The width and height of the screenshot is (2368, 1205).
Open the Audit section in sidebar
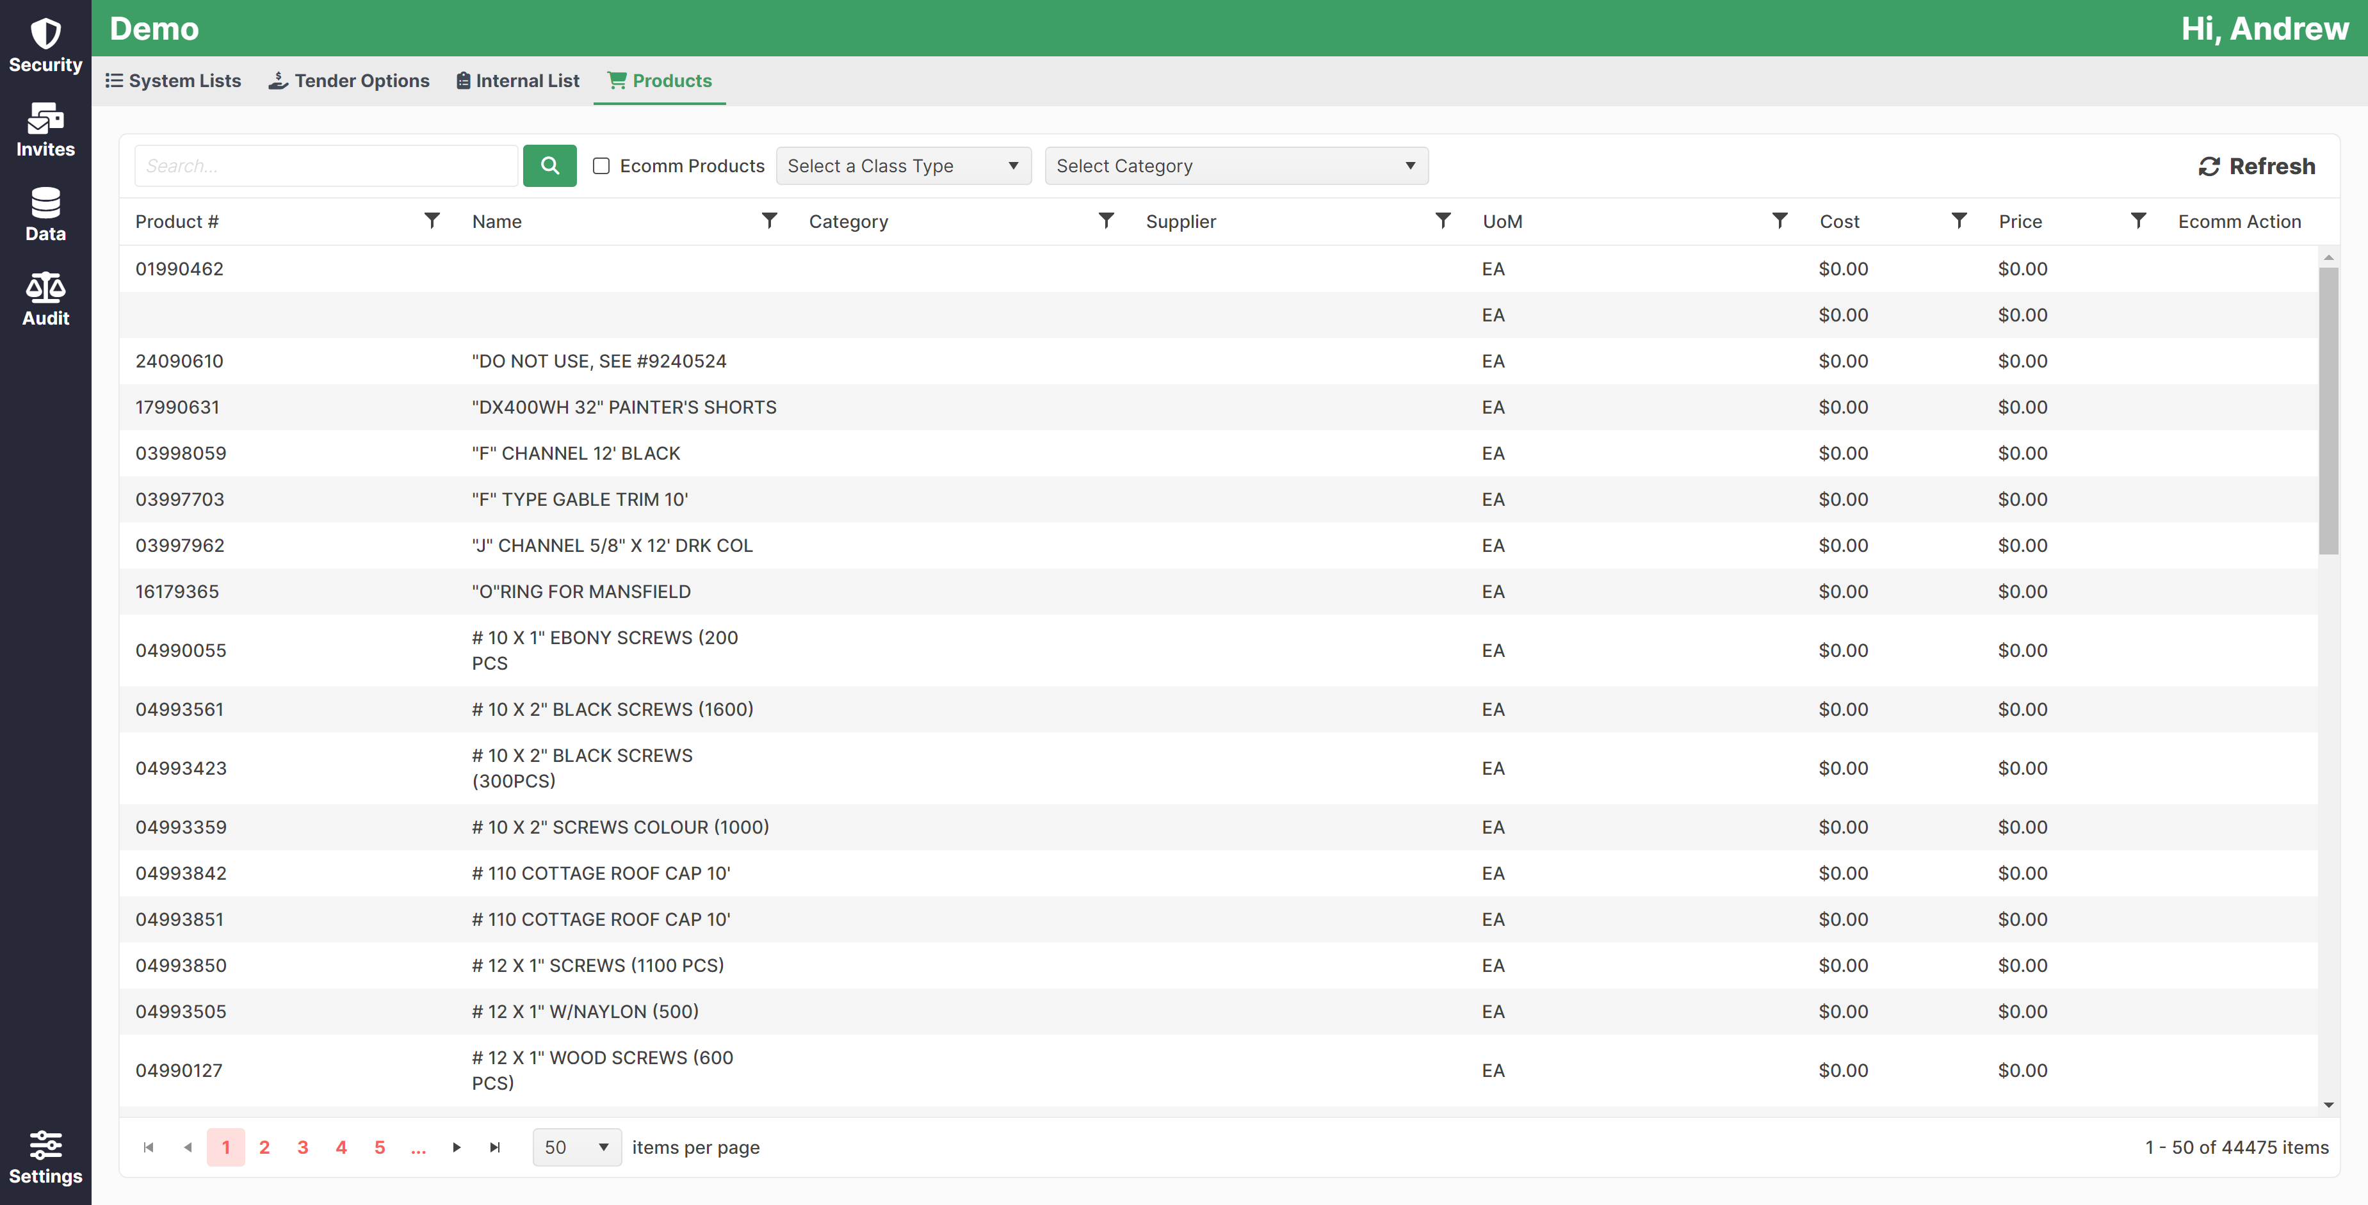[x=45, y=300]
